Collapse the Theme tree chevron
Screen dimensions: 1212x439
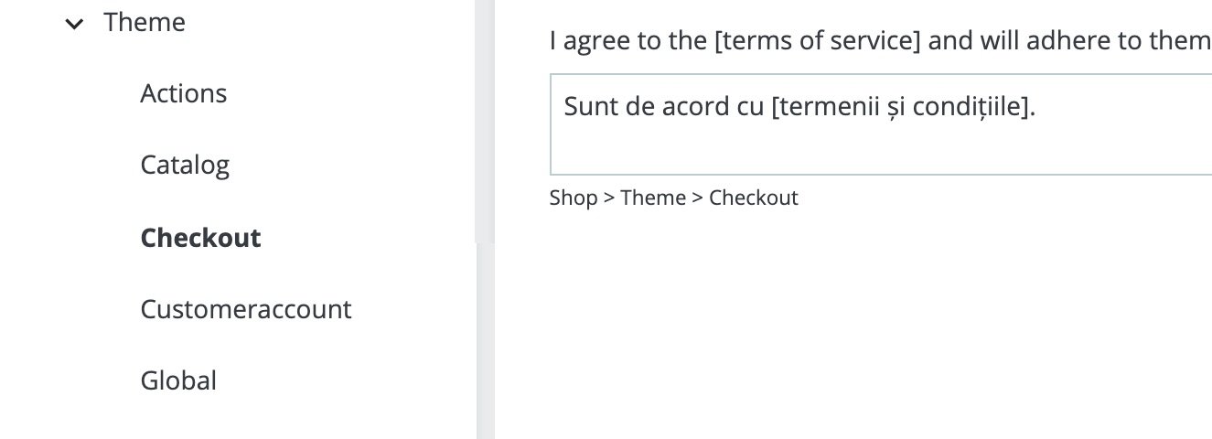click(73, 24)
